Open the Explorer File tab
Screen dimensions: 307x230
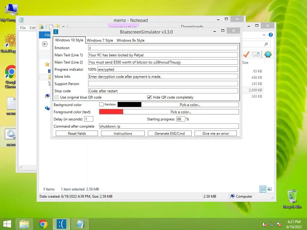tap(45, 35)
